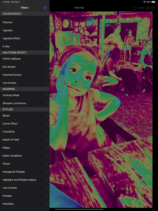Select Hatched Screen filter

click(25, 75)
